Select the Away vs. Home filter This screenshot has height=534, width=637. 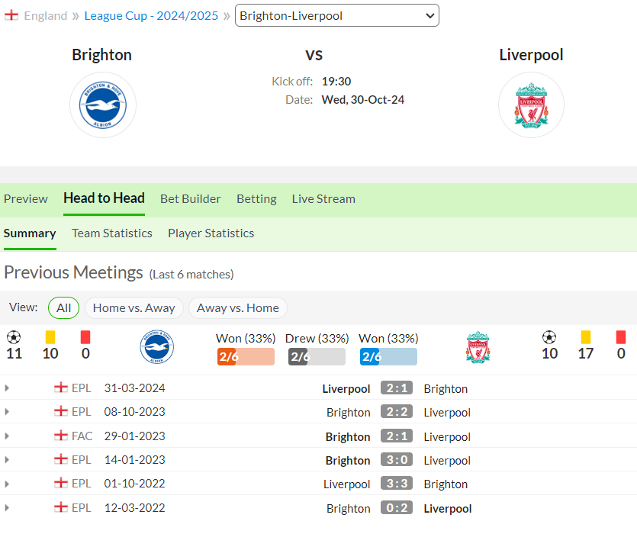(x=238, y=308)
